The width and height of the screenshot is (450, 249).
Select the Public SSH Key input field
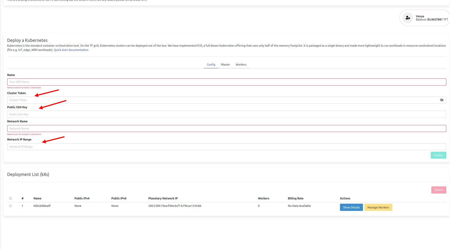point(107,114)
